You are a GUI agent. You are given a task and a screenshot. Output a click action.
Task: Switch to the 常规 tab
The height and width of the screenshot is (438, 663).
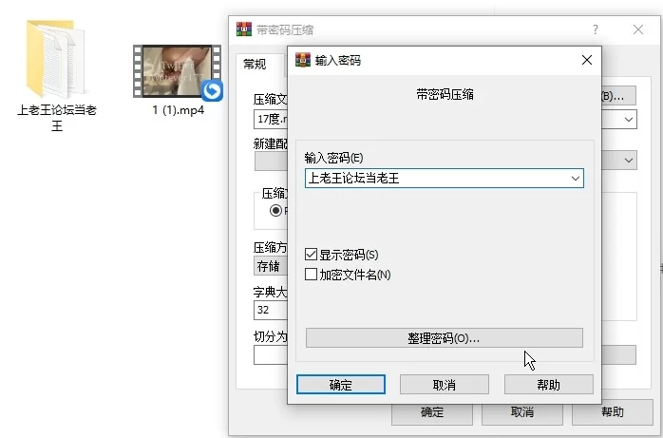255,65
